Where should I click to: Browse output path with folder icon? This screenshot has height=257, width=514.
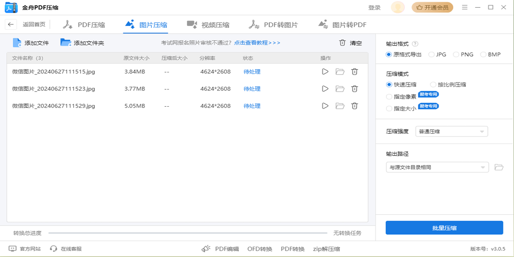pos(499,167)
